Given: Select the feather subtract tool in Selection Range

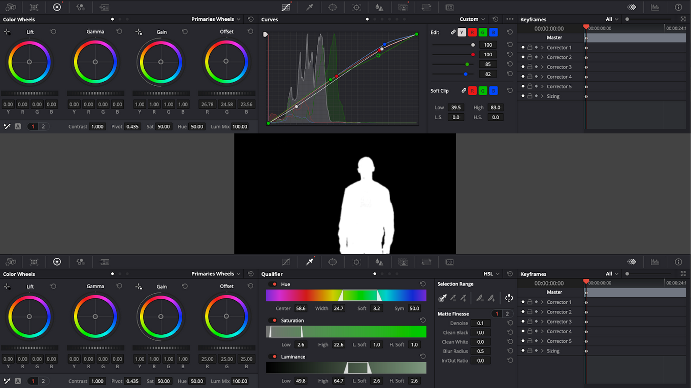Looking at the screenshot, I should pyautogui.click(x=480, y=298).
